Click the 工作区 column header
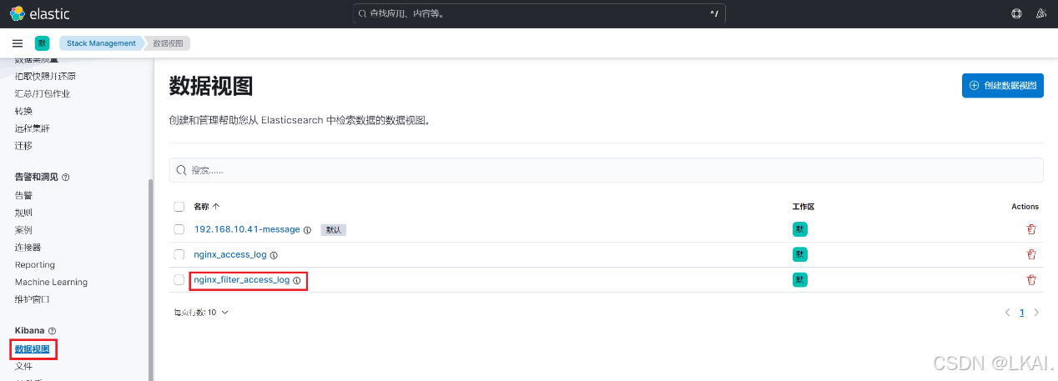Viewport: 1058px width, 381px height. pyautogui.click(x=803, y=207)
